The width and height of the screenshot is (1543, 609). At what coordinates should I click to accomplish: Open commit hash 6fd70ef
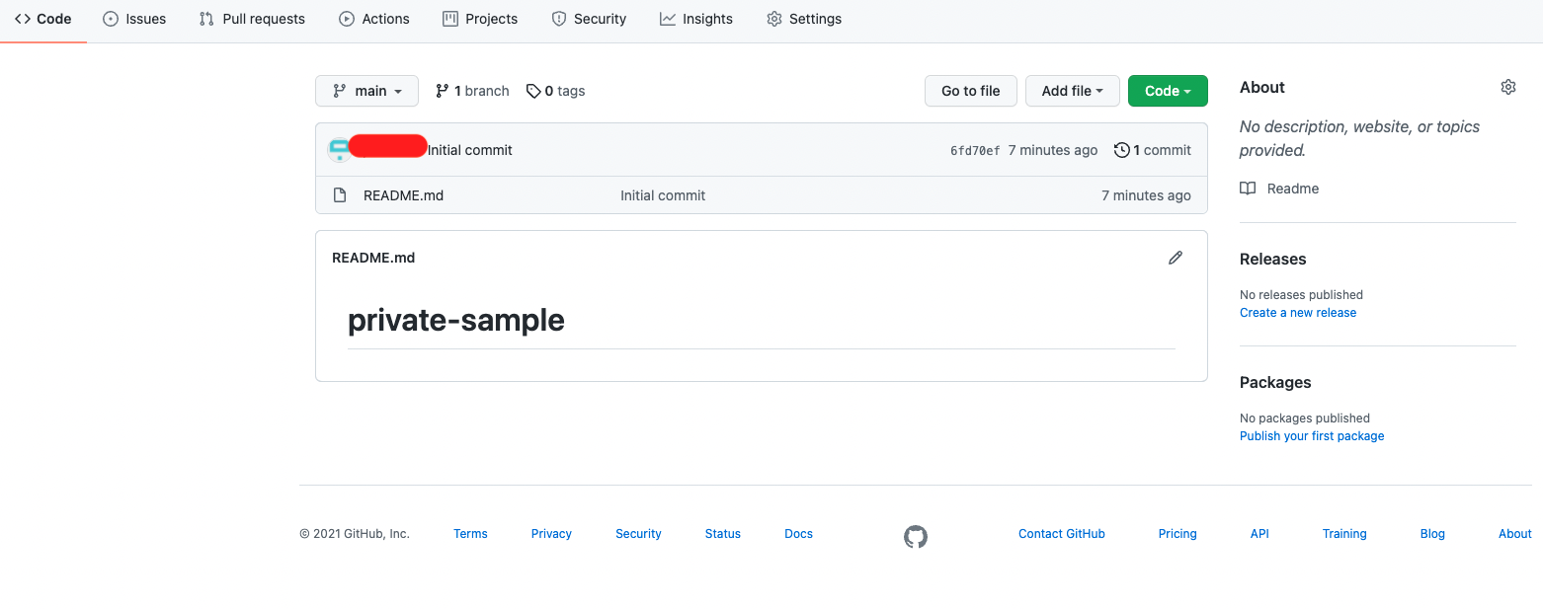click(x=975, y=151)
